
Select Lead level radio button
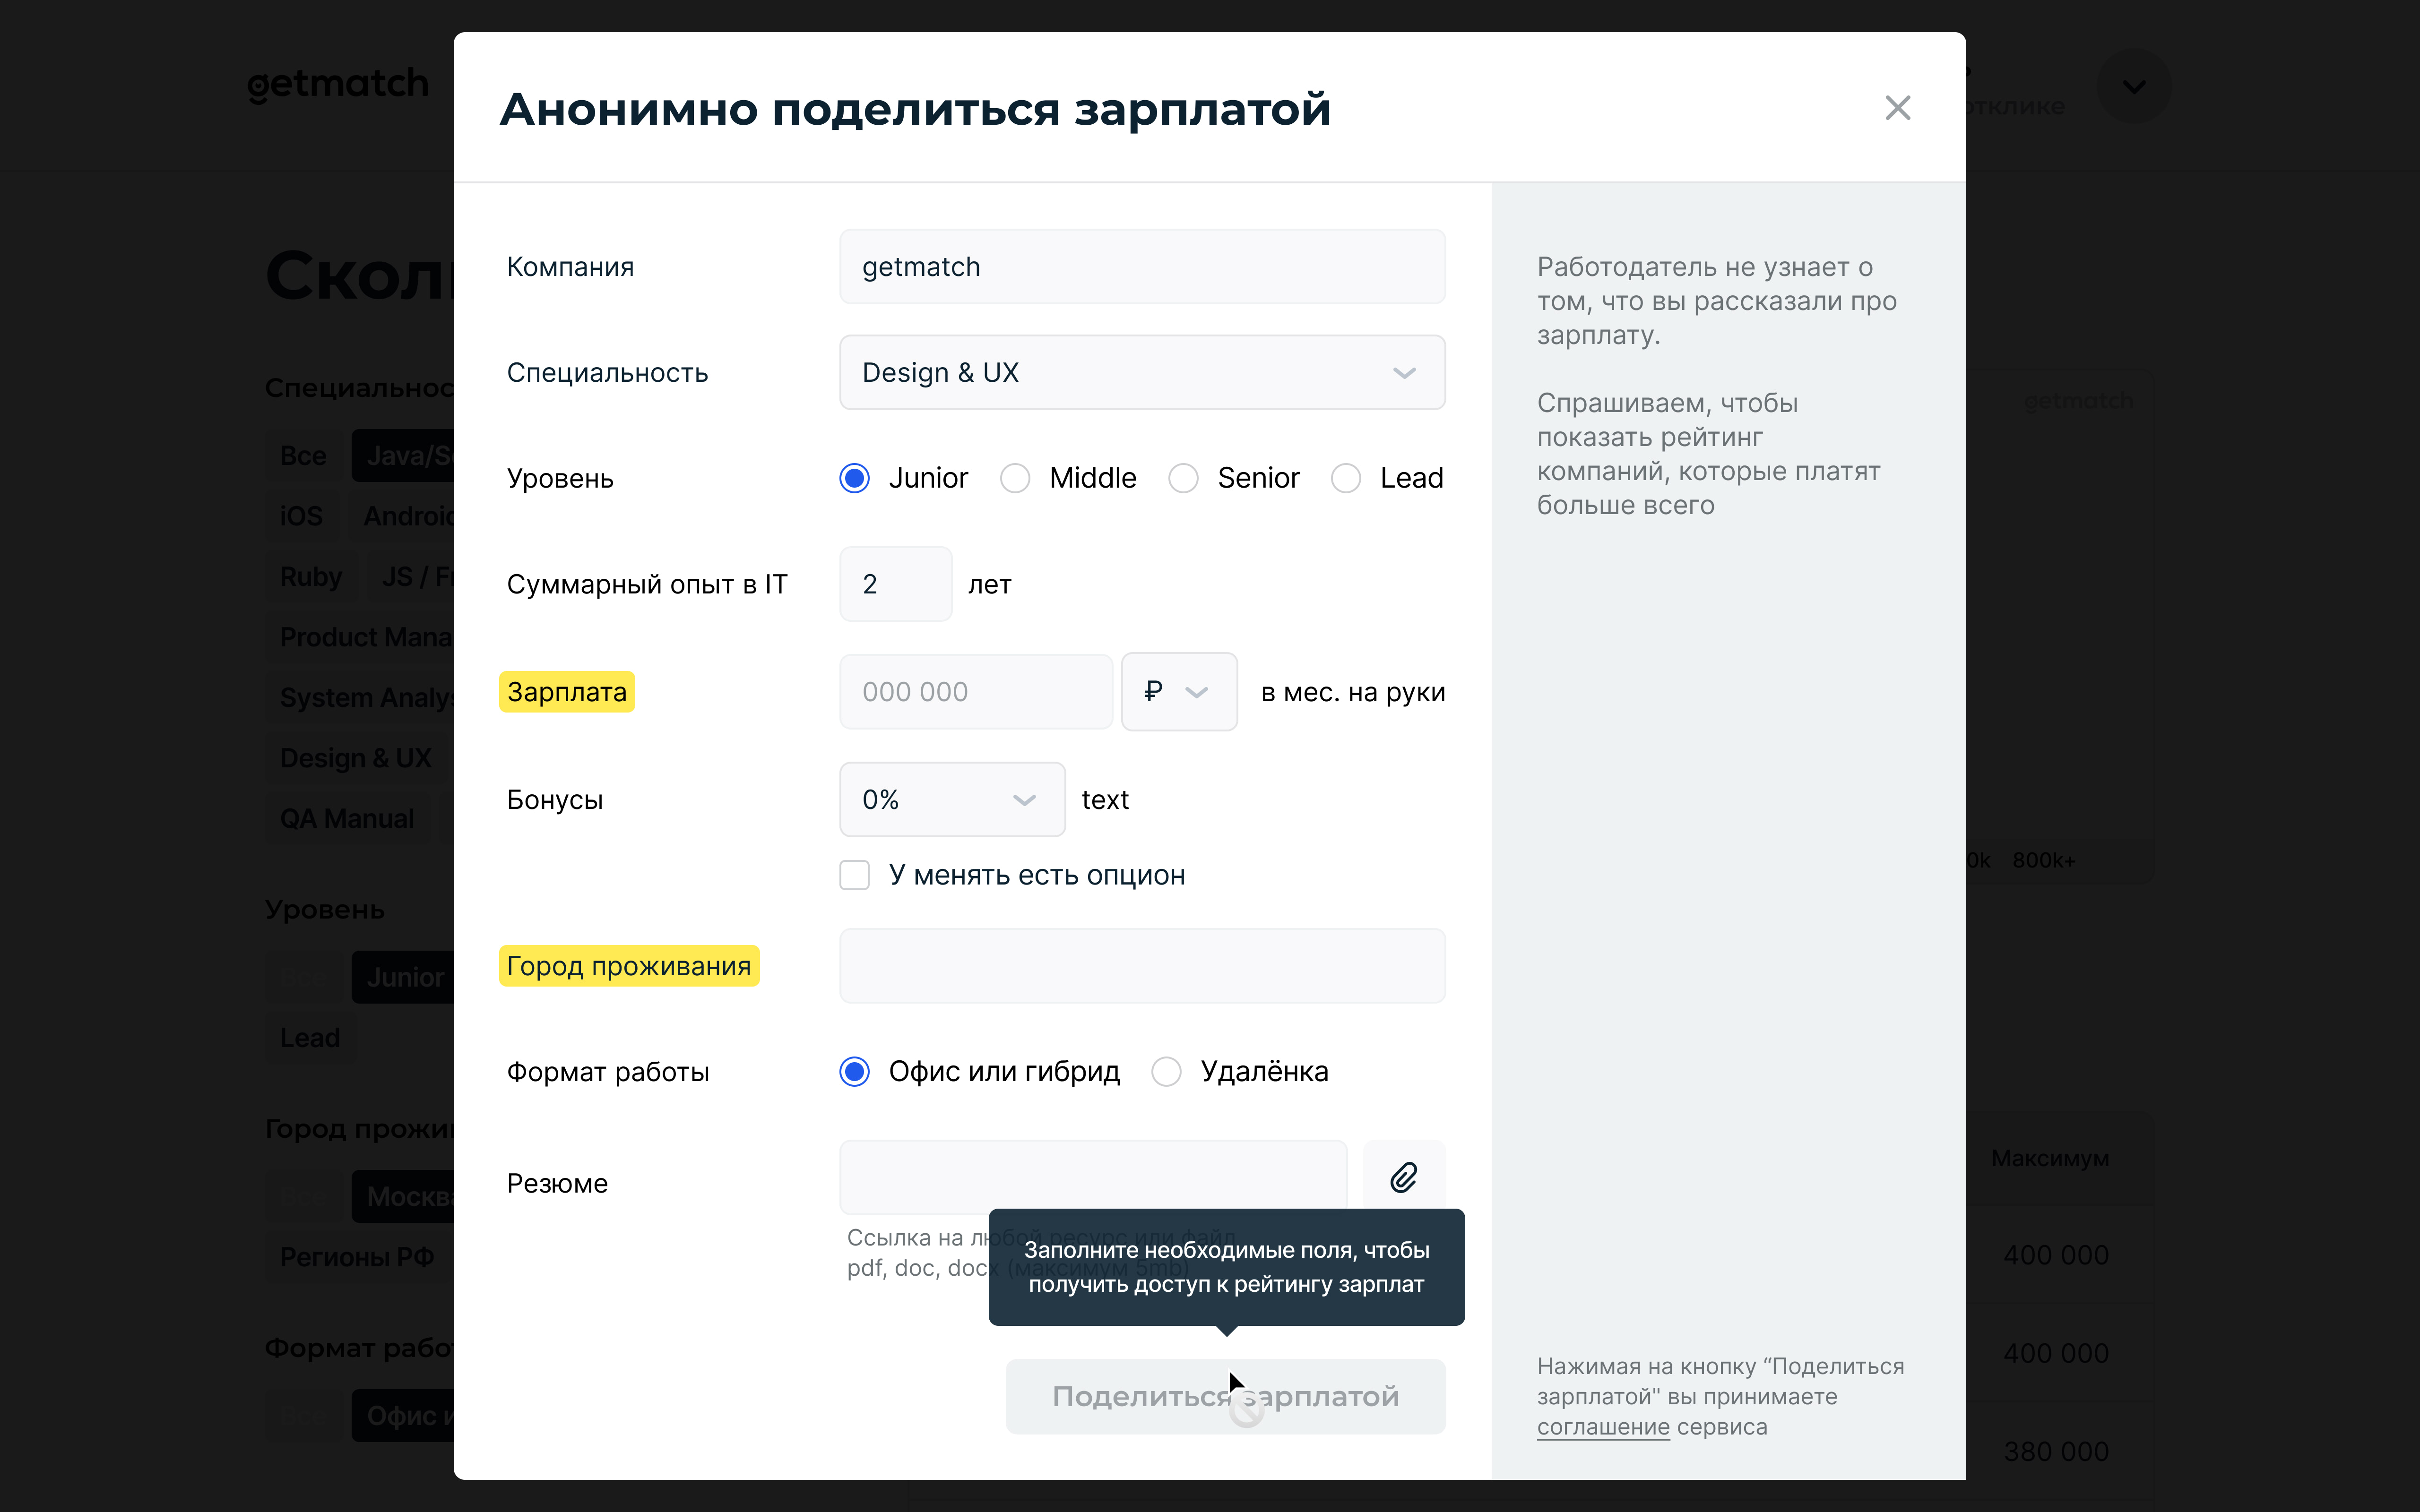click(1346, 478)
